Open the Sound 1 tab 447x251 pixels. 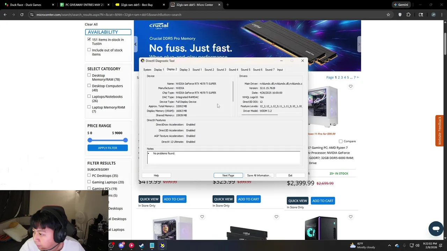[x=197, y=70]
